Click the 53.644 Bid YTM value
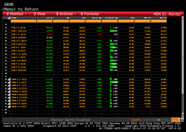 [147, 82]
